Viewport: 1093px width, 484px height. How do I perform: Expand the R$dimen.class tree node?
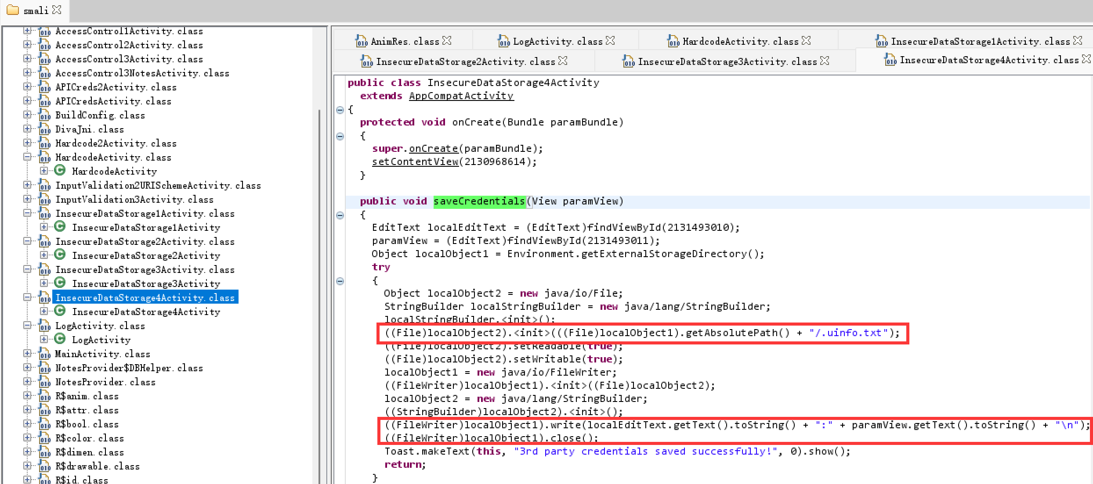click(27, 452)
